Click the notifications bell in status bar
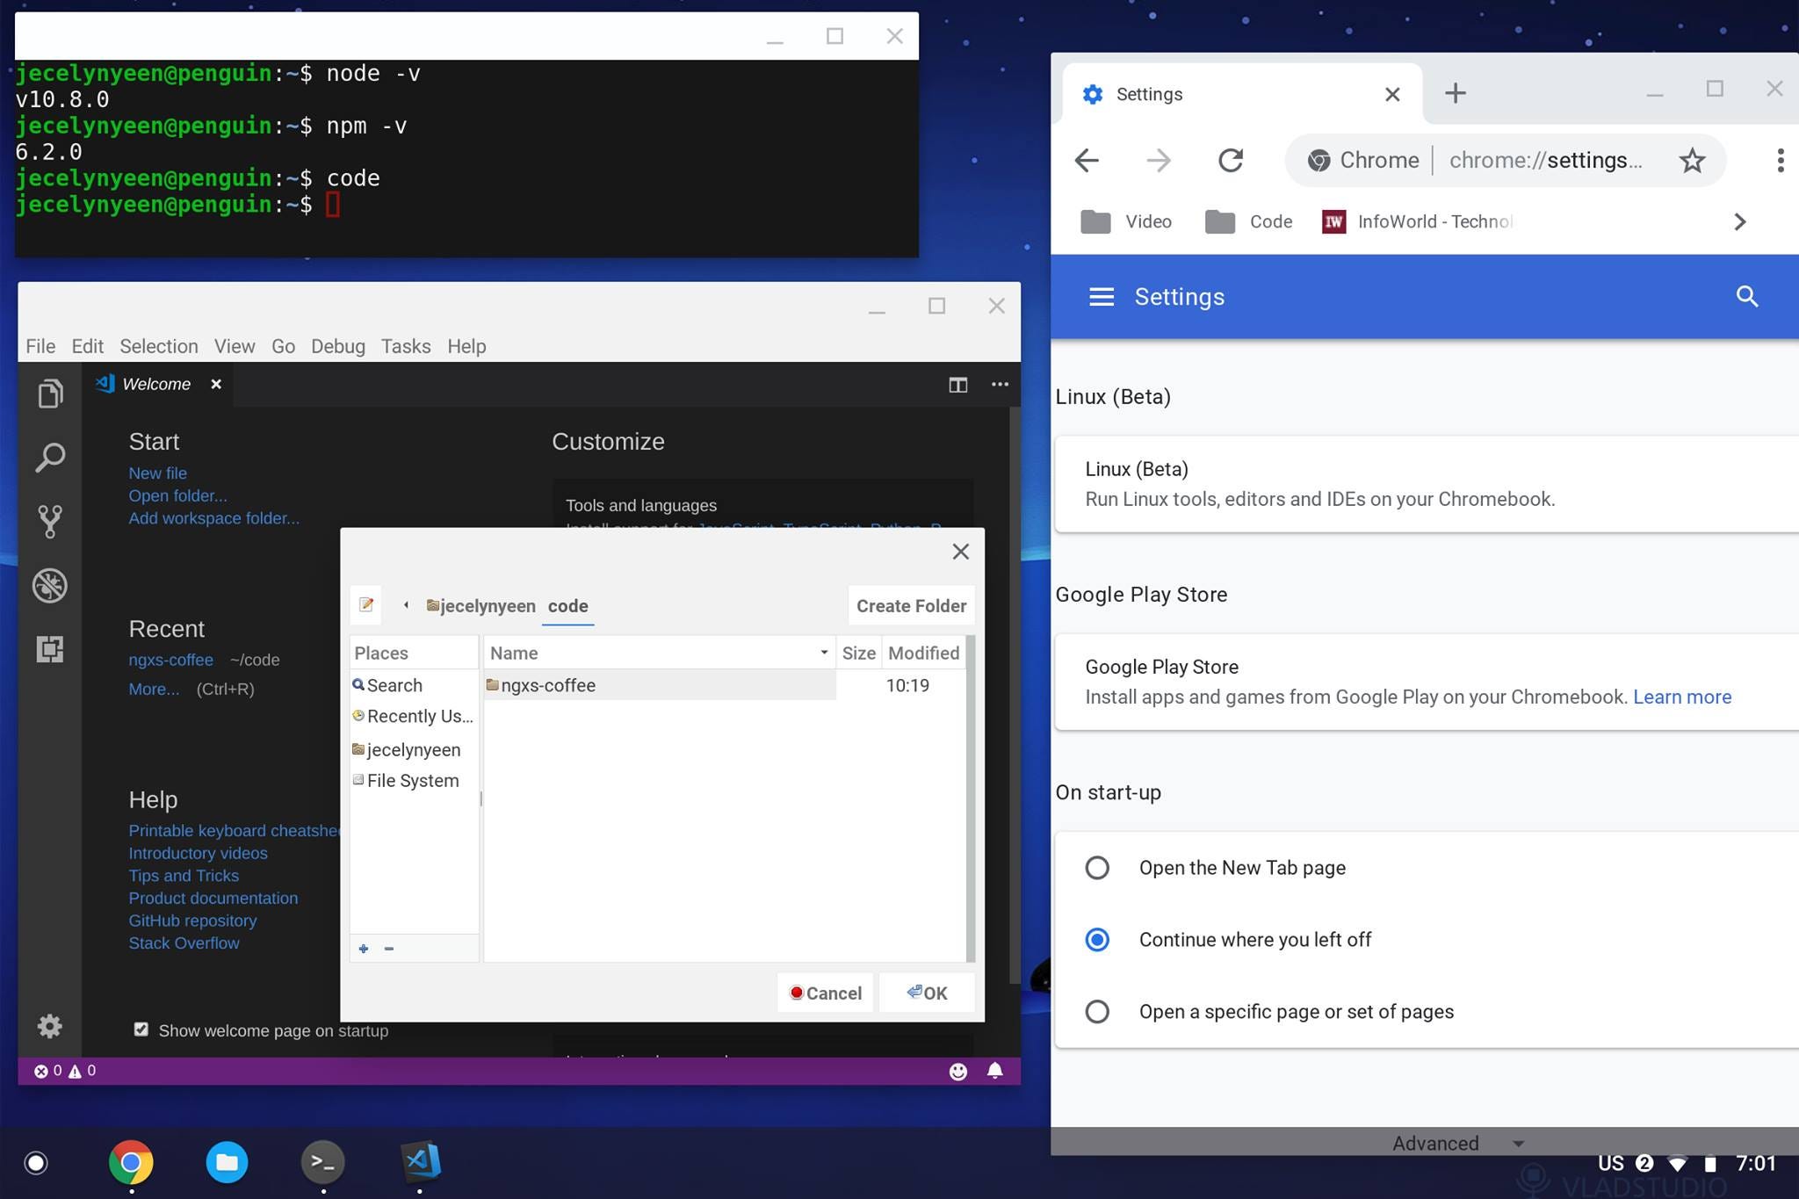The image size is (1799, 1199). pyautogui.click(x=994, y=1071)
